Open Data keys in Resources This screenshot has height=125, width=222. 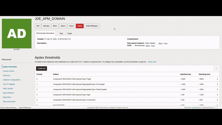point(6,76)
